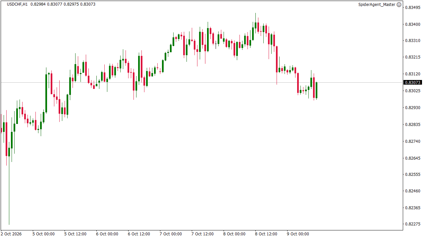Click the 5 Oct 12:00 time label

tap(75, 234)
